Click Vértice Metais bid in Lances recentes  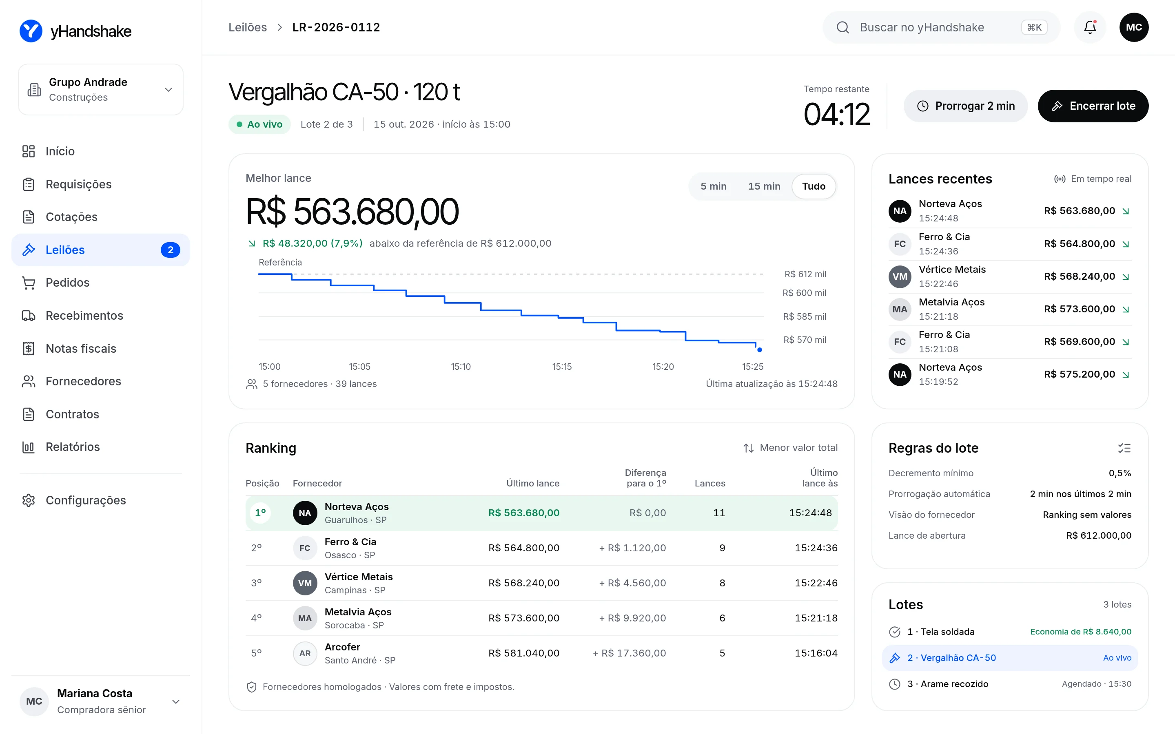click(x=1010, y=276)
